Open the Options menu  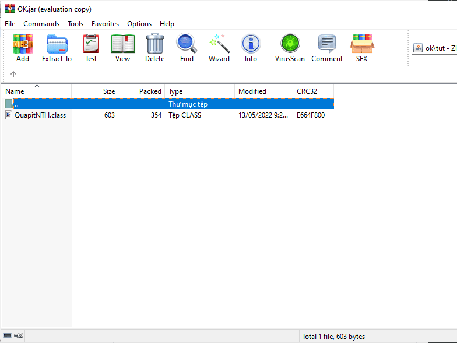[x=139, y=24]
